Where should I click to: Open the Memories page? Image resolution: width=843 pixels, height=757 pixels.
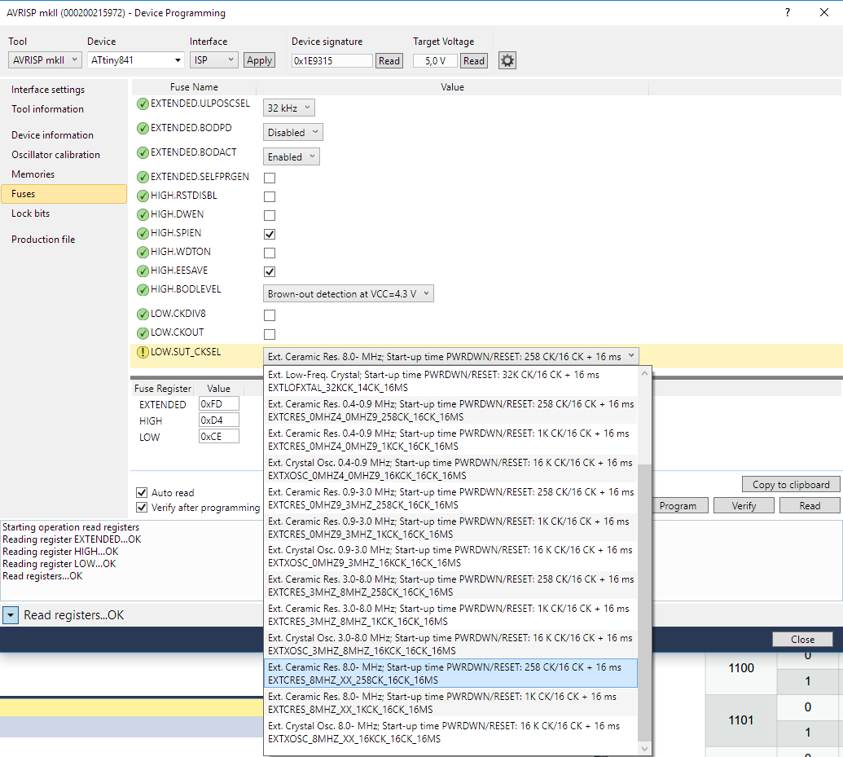point(33,174)
